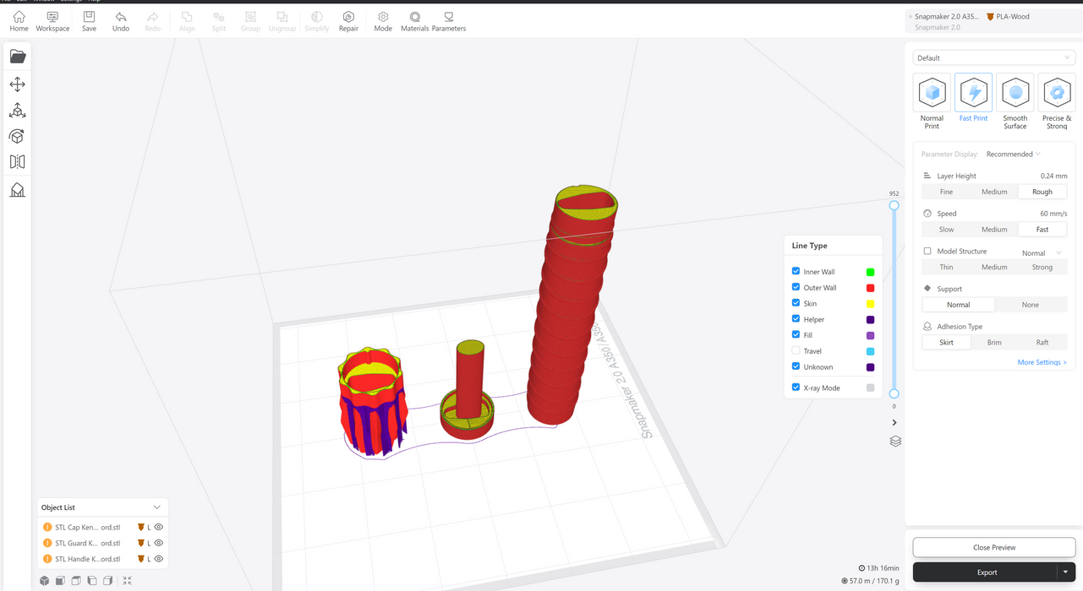Select the Medium layer height option
The width and height of the screenshot is (1083, 591).
pyautogui.click(x=994, y=192)
